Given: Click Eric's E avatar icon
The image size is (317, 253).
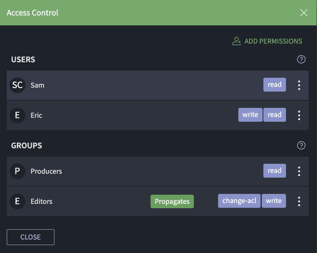Looking at the screenshot, I should click(x=17, y=115).
